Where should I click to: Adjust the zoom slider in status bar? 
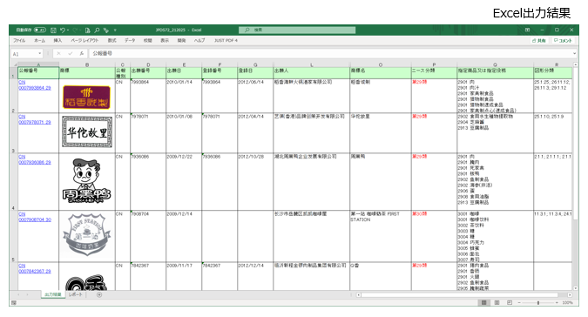[x=538, y=302]
